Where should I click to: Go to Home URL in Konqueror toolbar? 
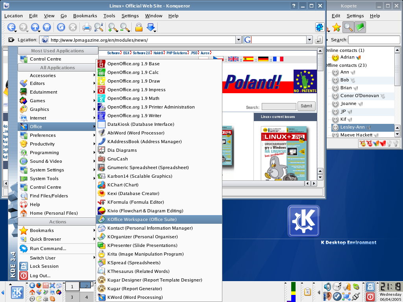tap(47, 27)
